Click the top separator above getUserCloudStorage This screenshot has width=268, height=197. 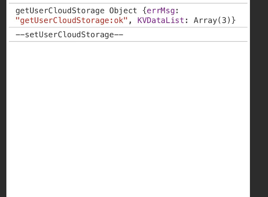coord(128,3)
